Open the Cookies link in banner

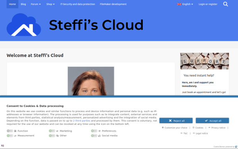(x=198, y=128)
